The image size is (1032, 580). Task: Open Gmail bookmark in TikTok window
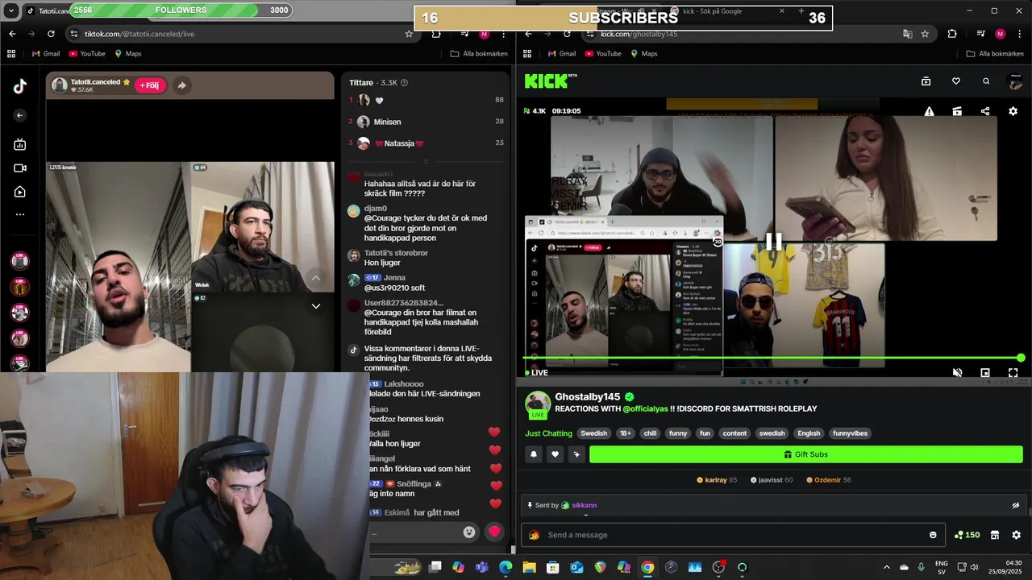46,54
